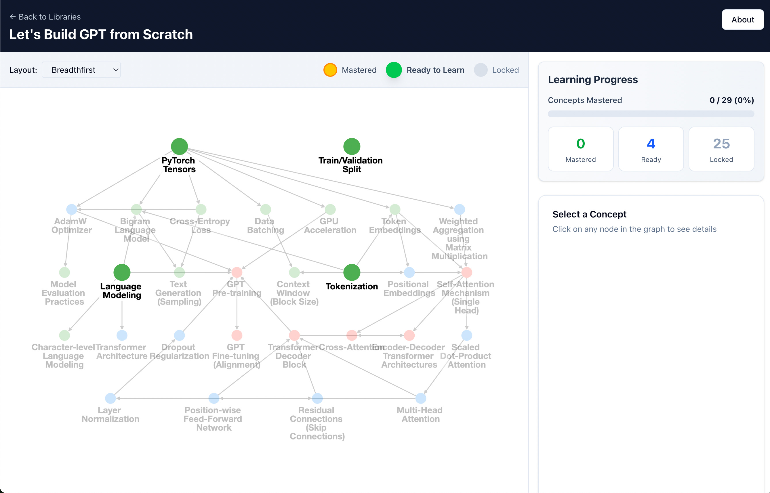Image resolution: width=770 pixels, height=493 pixels.
Task: Click the 0 Mastered stat card
Action: [580, 149]
